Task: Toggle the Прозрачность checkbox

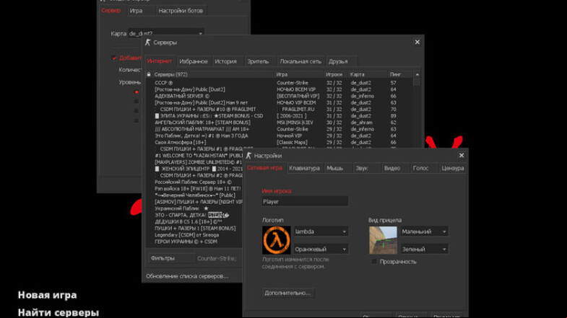Action: tap(374, 261)
